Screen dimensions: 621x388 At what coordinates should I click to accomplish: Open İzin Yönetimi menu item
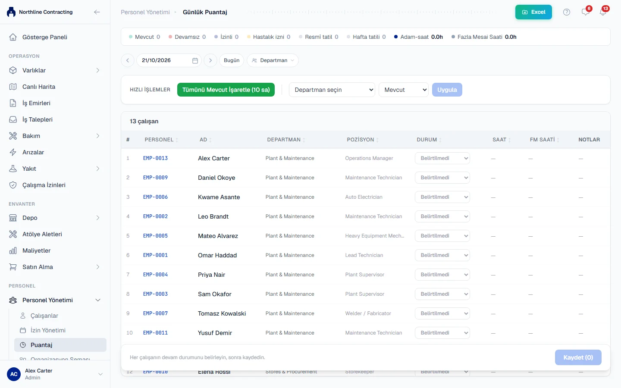60,330
